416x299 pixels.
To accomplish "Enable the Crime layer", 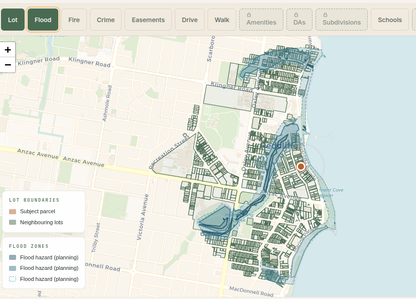I will (x=106, y=20).
